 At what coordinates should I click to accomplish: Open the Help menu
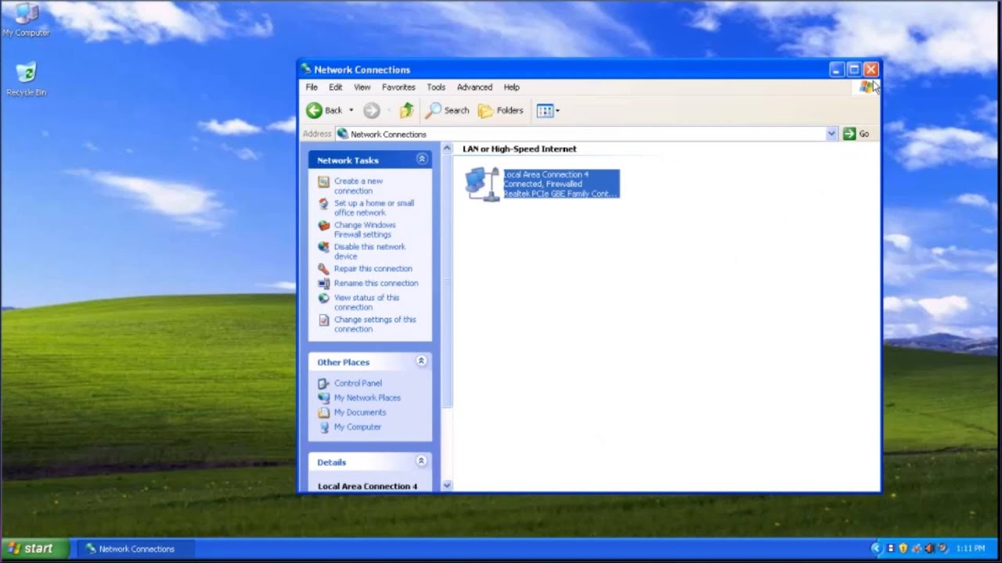point(511,87)
